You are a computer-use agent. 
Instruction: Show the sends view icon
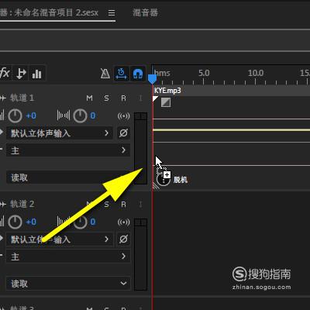[21, 74]
